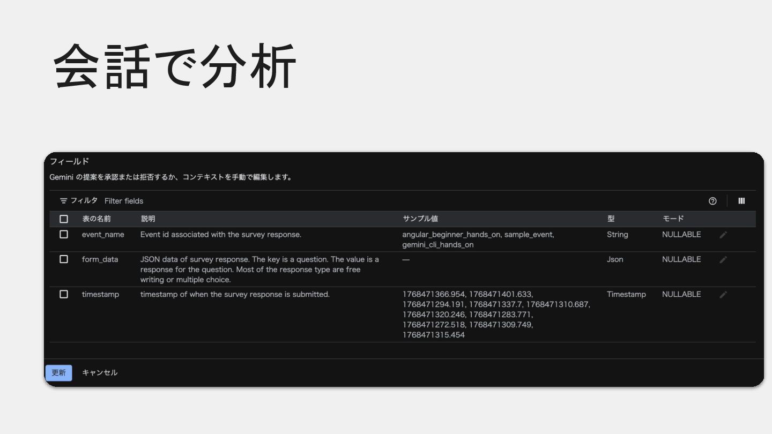This screenshot has width=772, height=434.
Task: Check the event_name row checkbox
Action: 64,235
